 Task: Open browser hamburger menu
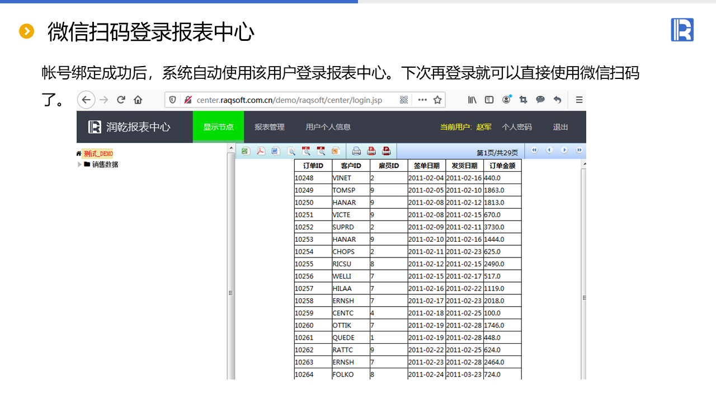579,100
